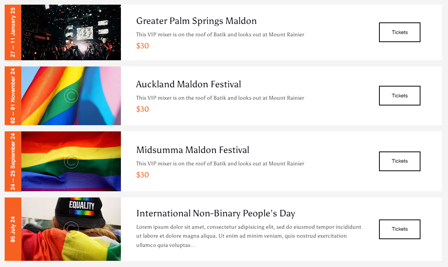Click the Lorem ipsum event description text
448x267 pixels.
click(248, 236)
